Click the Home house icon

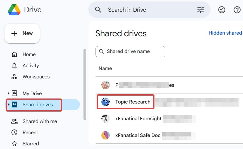[15, 54]
